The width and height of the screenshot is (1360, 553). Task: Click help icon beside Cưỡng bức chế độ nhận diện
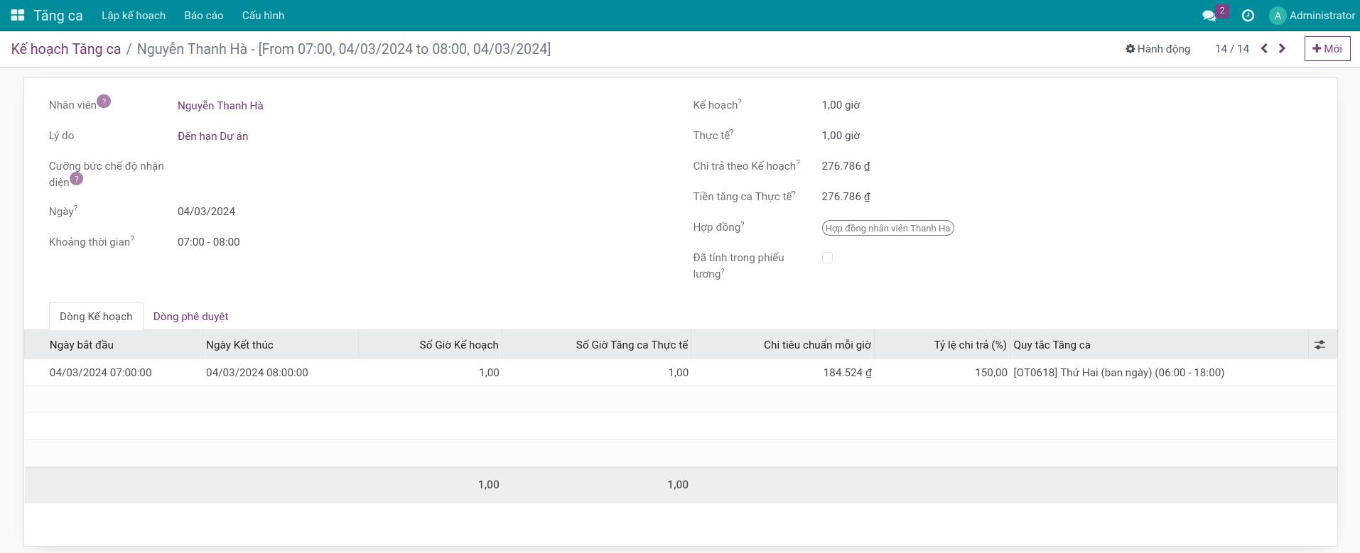click(76, 179)
